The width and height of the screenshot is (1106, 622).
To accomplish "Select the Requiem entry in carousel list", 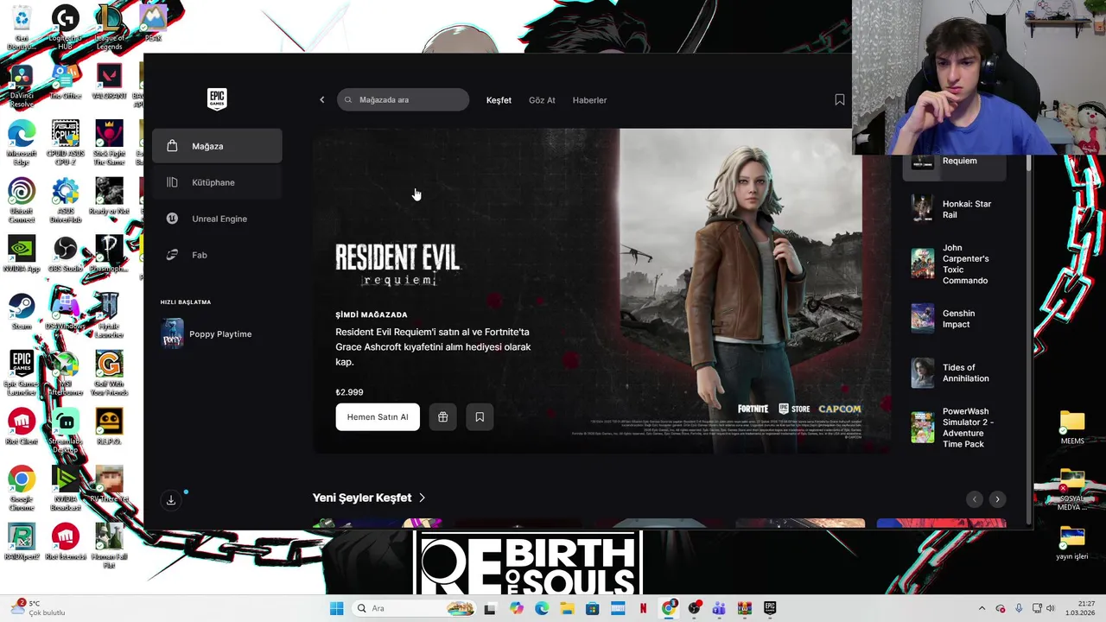I will (x=955, y=162).
